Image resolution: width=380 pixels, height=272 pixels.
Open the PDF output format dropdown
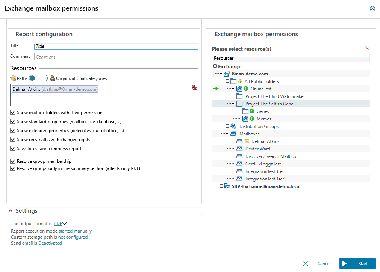[x=61, y=224]
